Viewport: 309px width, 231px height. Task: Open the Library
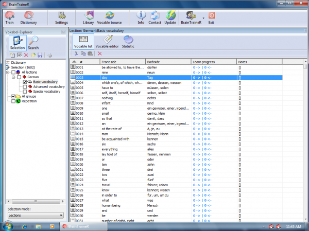89,17
